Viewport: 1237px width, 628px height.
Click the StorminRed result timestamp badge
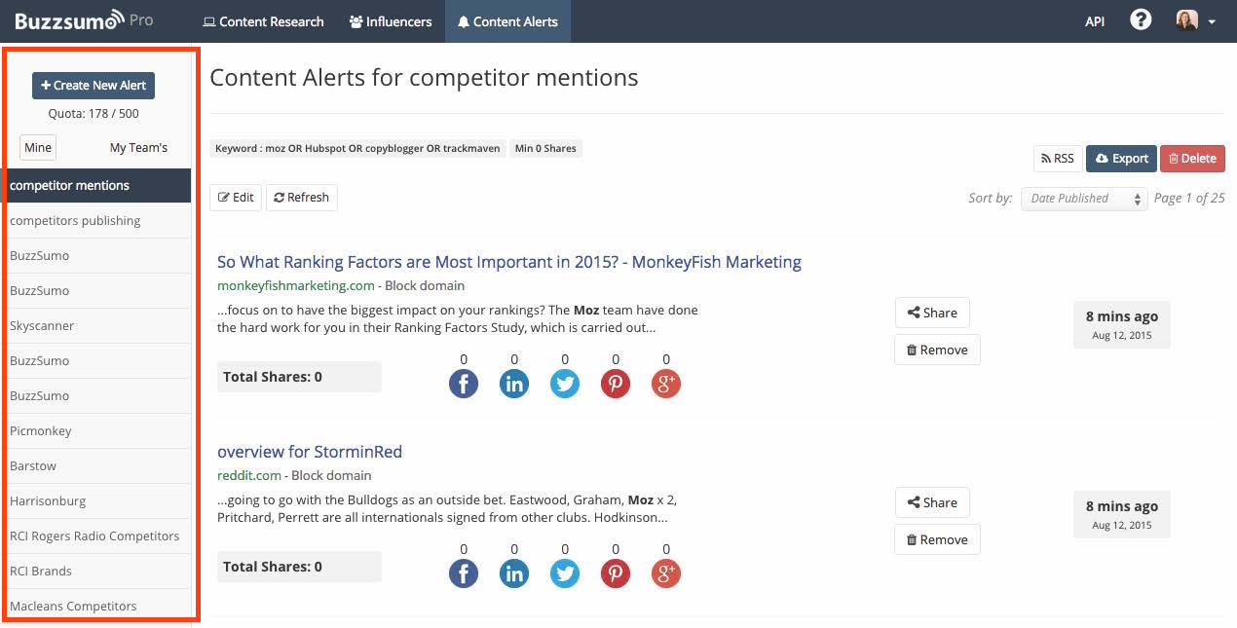1122,514
